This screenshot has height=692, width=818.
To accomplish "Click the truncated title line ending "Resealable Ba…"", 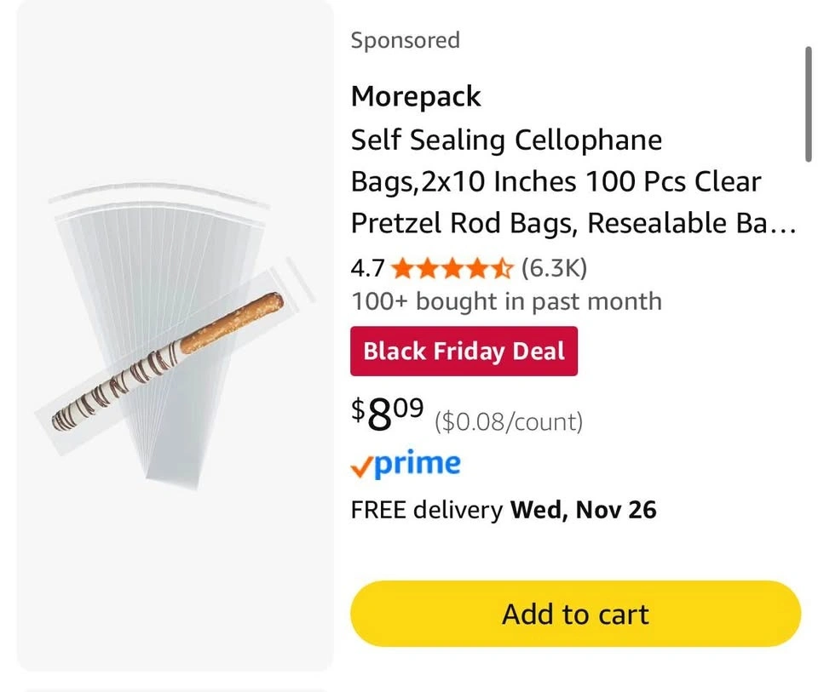I will click(573, 223).
